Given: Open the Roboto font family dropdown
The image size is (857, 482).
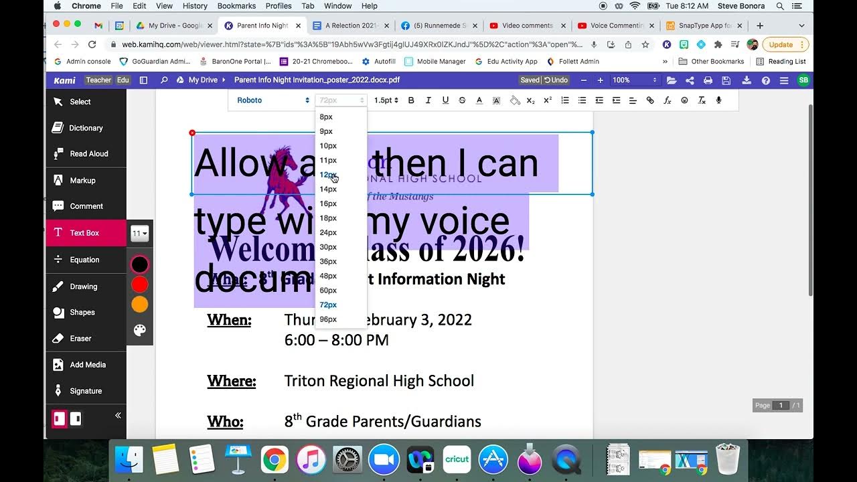Looking at the screenshot, I should (272, 100).
